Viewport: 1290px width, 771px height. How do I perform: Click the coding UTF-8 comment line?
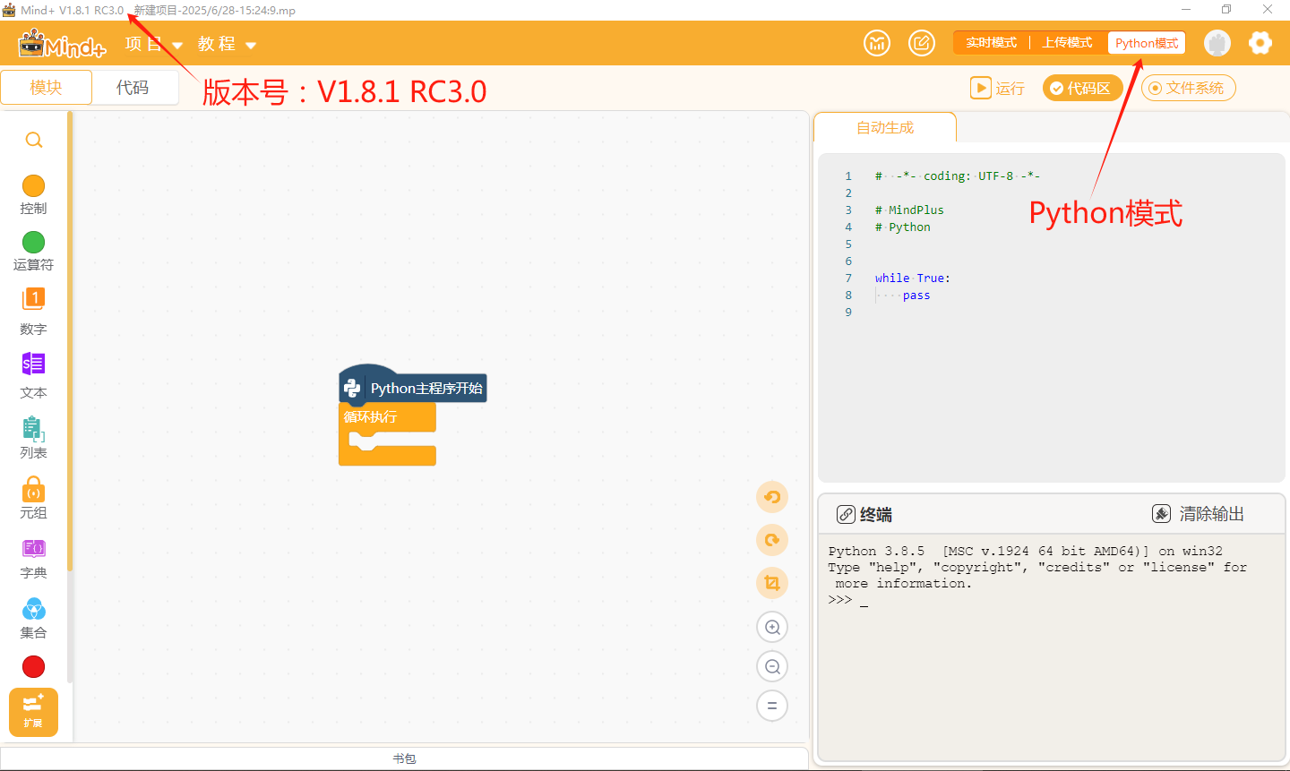[x=958, y=176]
